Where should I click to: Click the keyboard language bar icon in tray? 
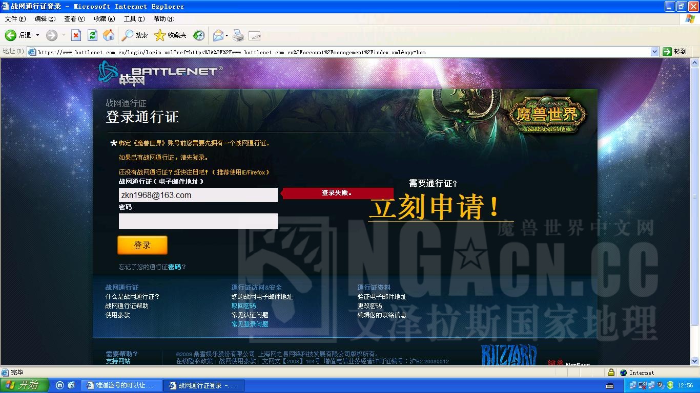coord(610,385)
